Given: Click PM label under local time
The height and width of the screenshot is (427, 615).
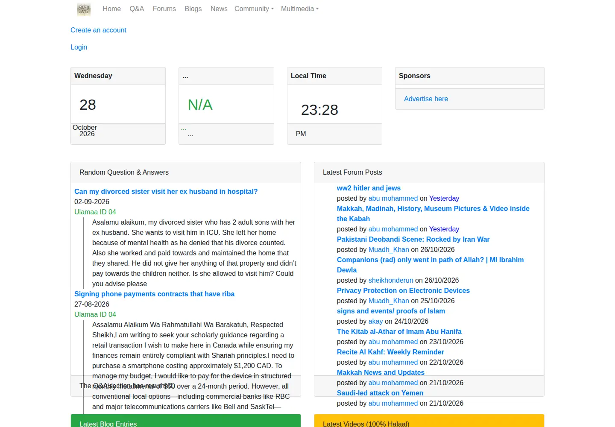Looking at the screenshot, I should pyautogui.click(x=301, y=134).
